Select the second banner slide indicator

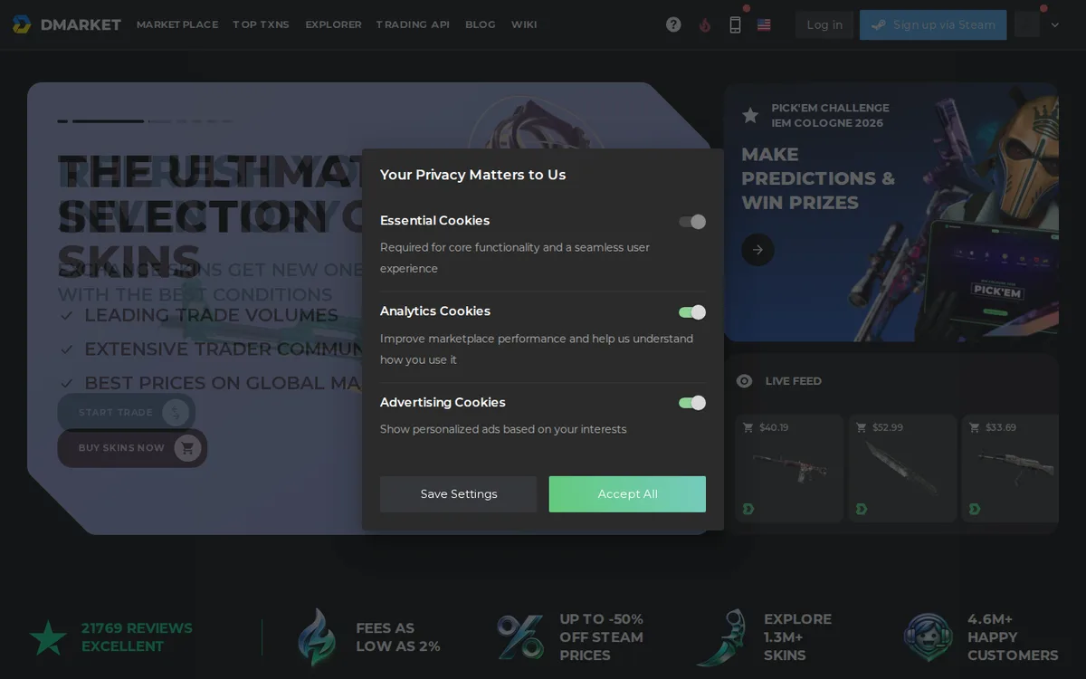point(108,120)
